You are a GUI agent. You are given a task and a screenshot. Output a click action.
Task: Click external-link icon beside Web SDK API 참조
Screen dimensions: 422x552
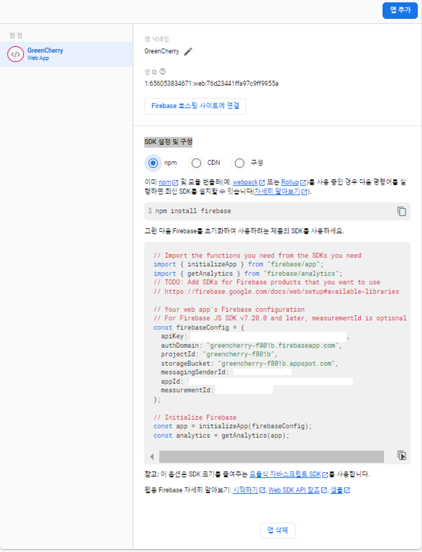[x=324, y=490]
